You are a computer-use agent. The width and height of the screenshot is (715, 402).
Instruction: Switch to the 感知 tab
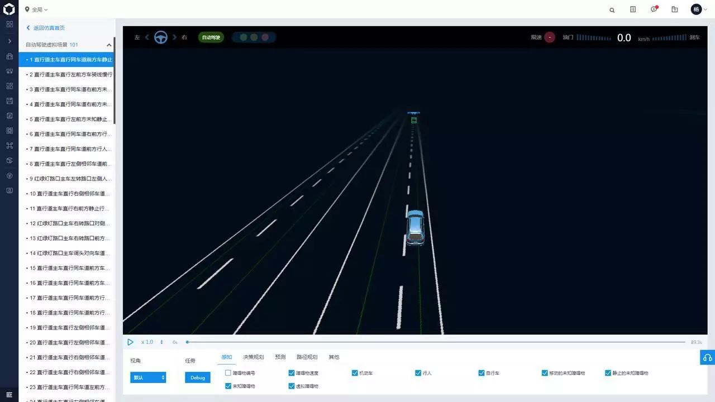pyautogui.click(x=227, y=357)
